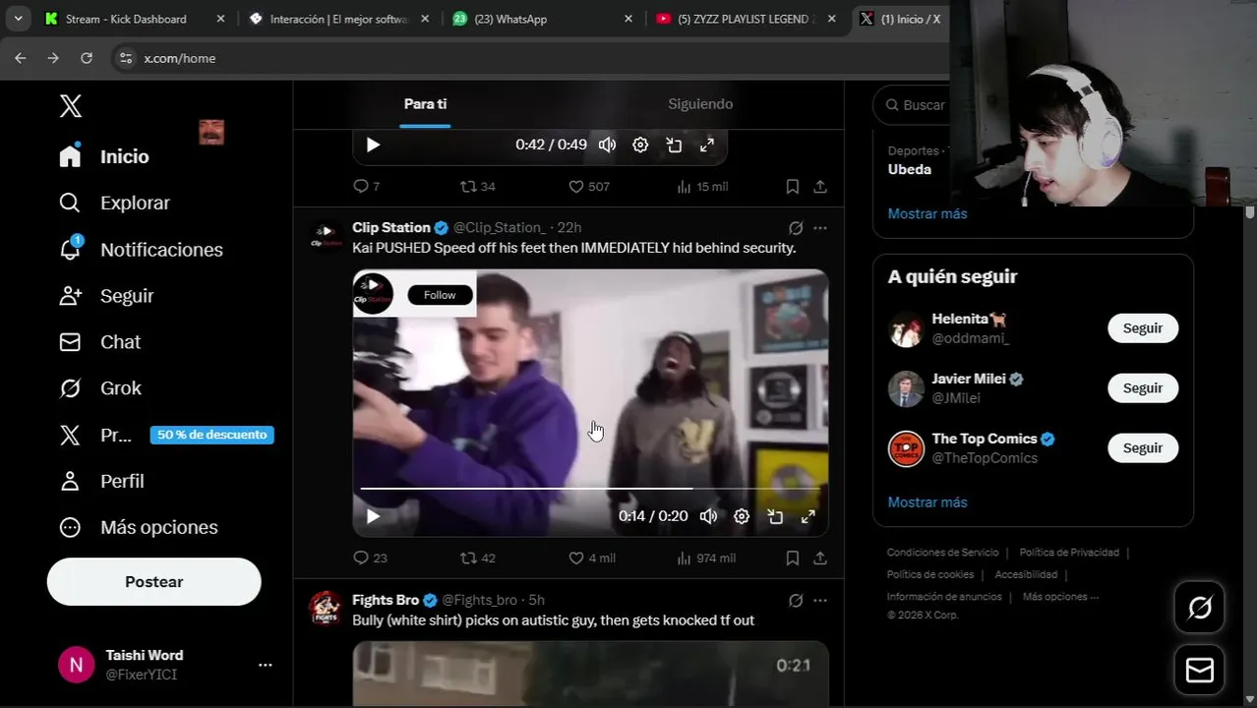Follow Clip Station from video overlay
The image size is (1257, 708).
point(440,295)
